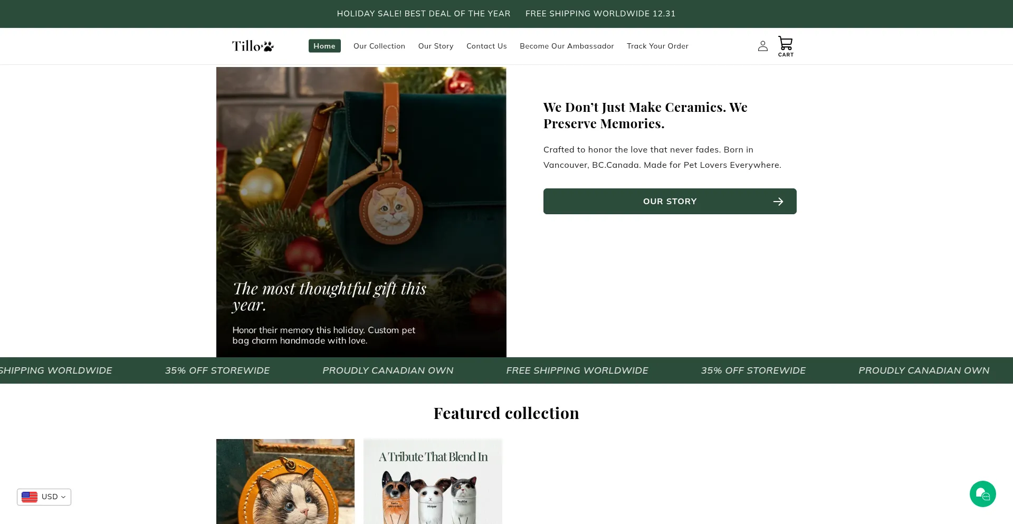The image size is (1013, 524).
Task: Open the green chat bubble widget
Action: (x=982, y=494)
